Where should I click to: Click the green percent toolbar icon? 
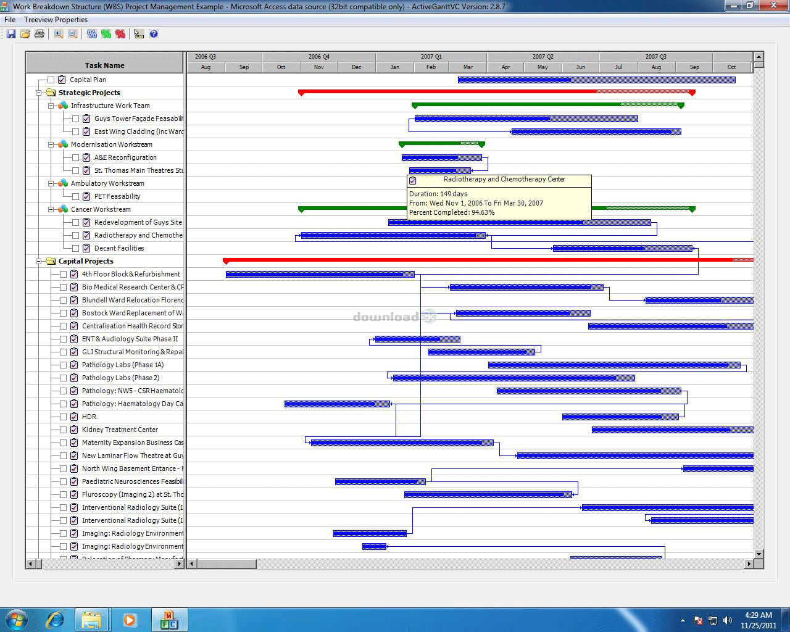(x=106, y=34)
